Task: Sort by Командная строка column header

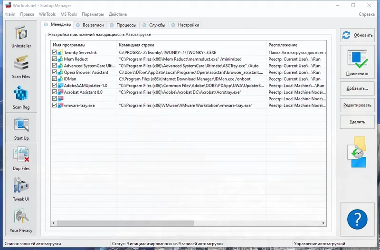Action: 192,45
